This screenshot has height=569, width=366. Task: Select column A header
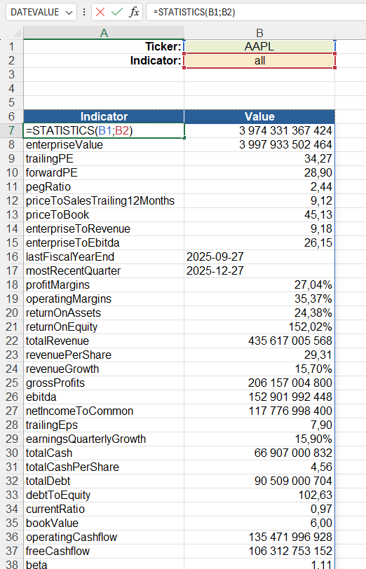tap(104, 33)
